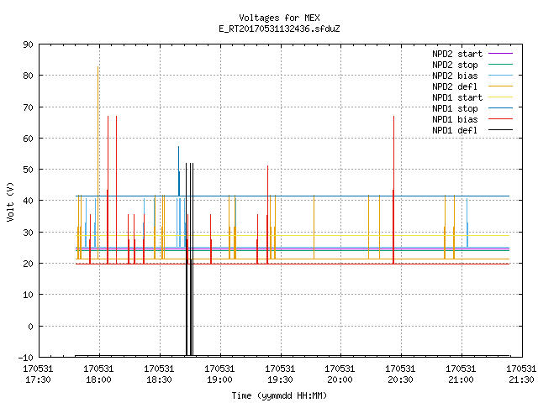This screenshot has width=538, height=403.
Task: Click the 'NPD2 start' legend label
Action: pos(457,54)
